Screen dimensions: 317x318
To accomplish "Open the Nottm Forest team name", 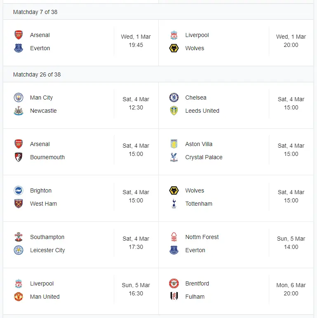I will [x=202, y=237].
